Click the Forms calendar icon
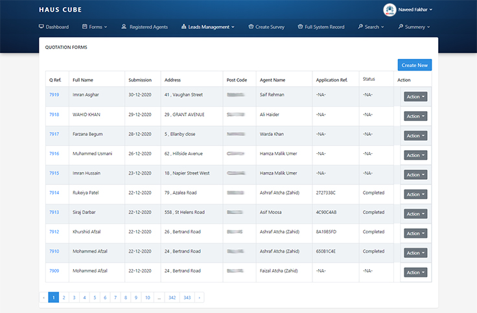 [x=85, y=27]
